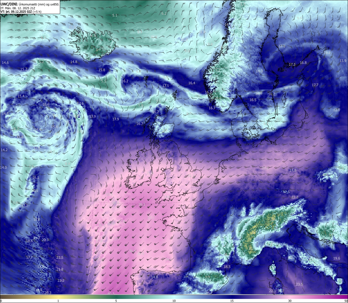Click the colorbar tick label '5'
This screenshot has width=348, height=303.
coord(116,301)
